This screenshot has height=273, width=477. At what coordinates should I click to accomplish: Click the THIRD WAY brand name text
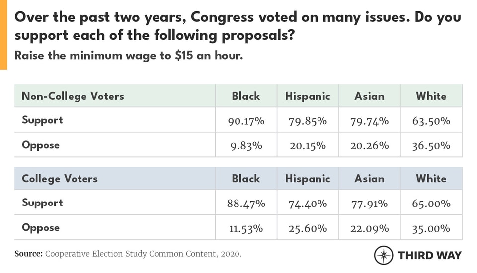coord(429,255)
